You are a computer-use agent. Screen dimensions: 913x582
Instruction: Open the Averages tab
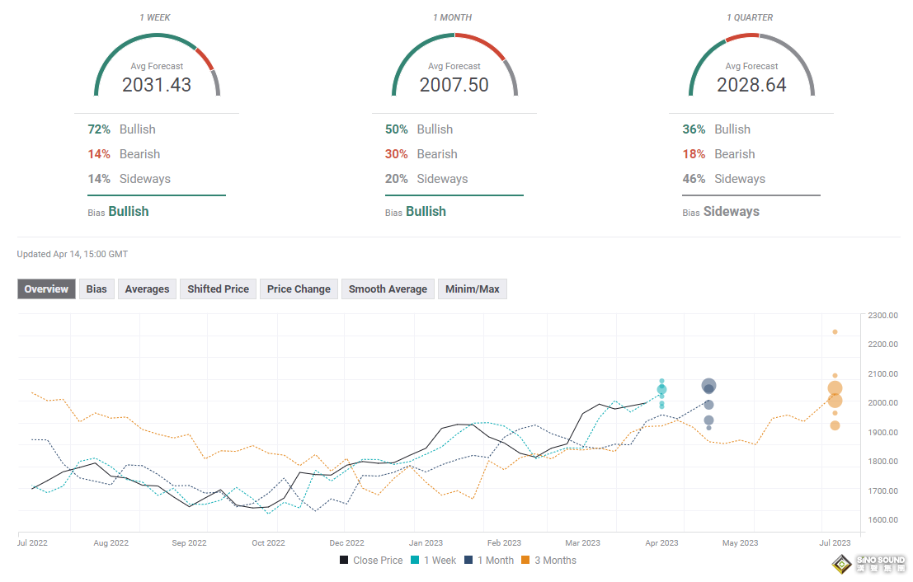pyautogui.click(x=147, y=289)
